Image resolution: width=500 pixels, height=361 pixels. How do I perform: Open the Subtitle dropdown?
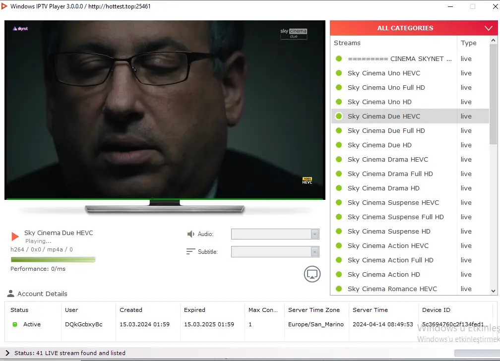pos(275,251)
